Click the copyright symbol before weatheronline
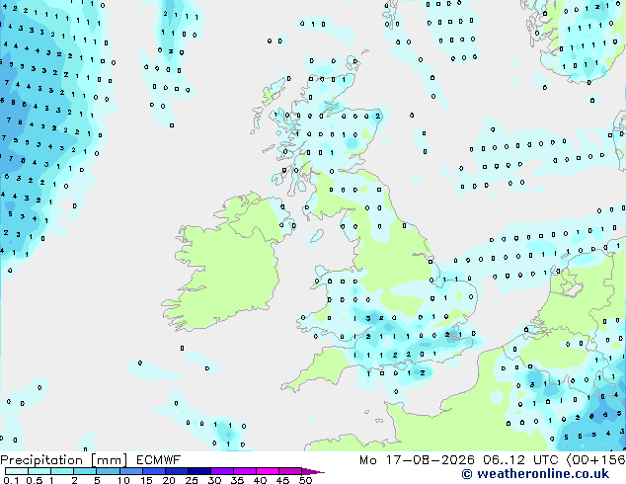 click(467, 474)
